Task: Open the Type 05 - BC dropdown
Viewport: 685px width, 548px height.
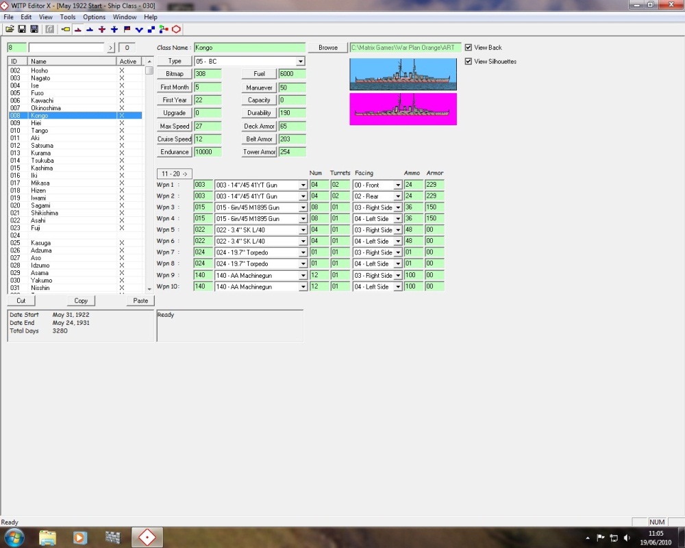Action: [301, 62]
